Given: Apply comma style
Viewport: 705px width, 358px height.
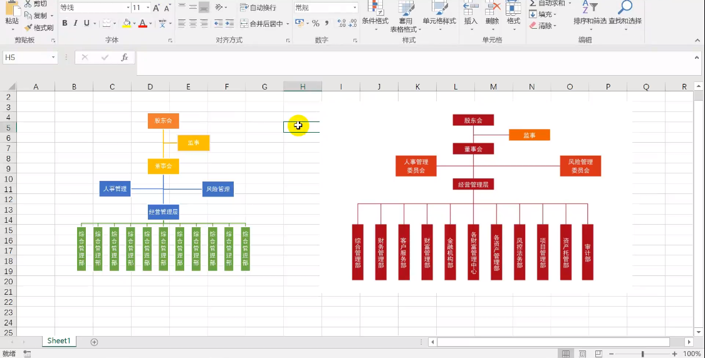Looking at the screenshot, I should [x=327, y=23].
